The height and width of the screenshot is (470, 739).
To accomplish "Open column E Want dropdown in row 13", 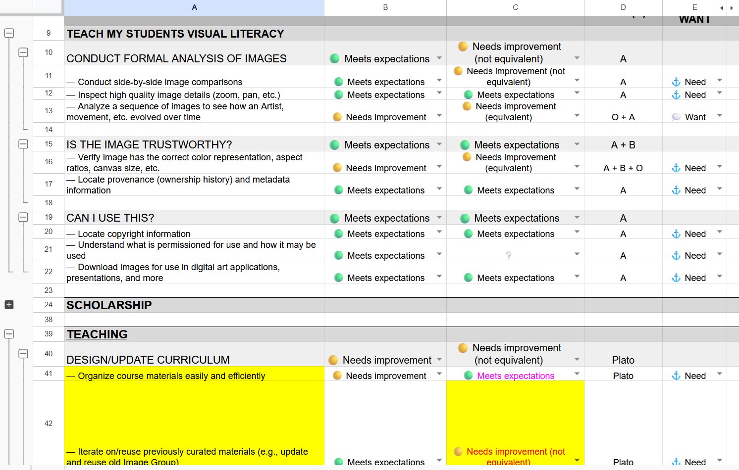I will [x=720, y=116].
